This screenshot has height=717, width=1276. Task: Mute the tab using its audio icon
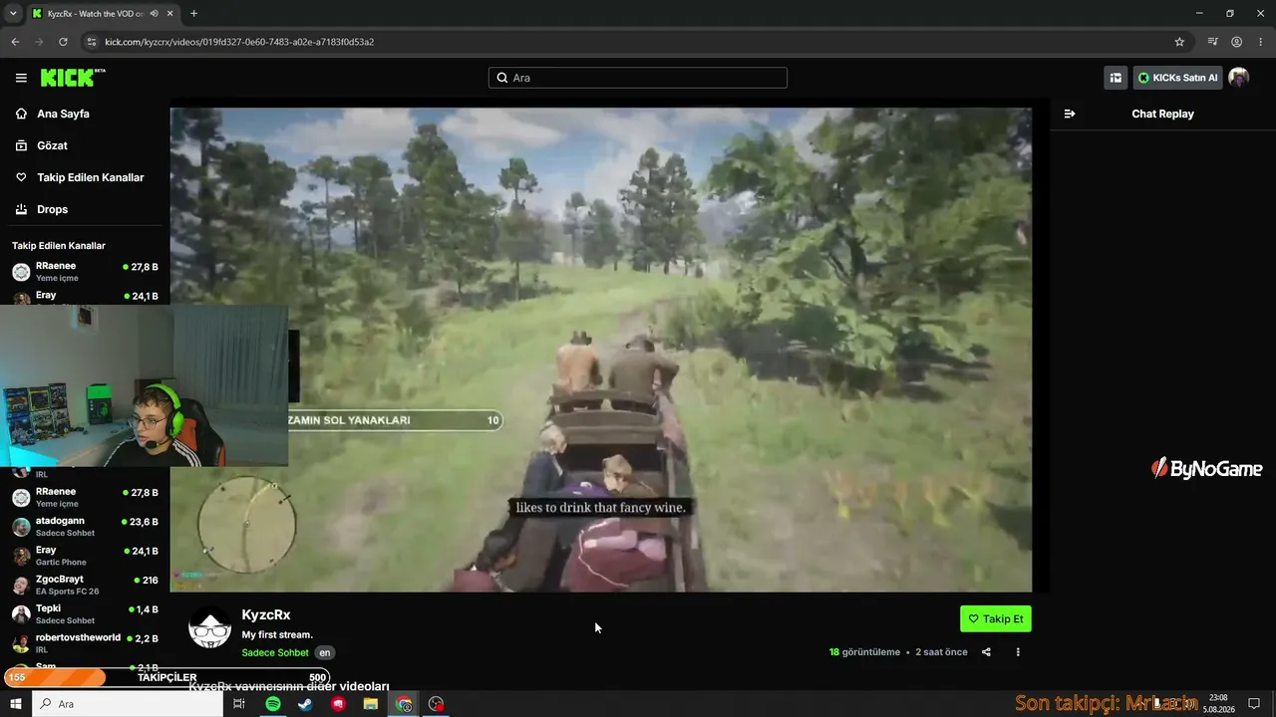155,14
